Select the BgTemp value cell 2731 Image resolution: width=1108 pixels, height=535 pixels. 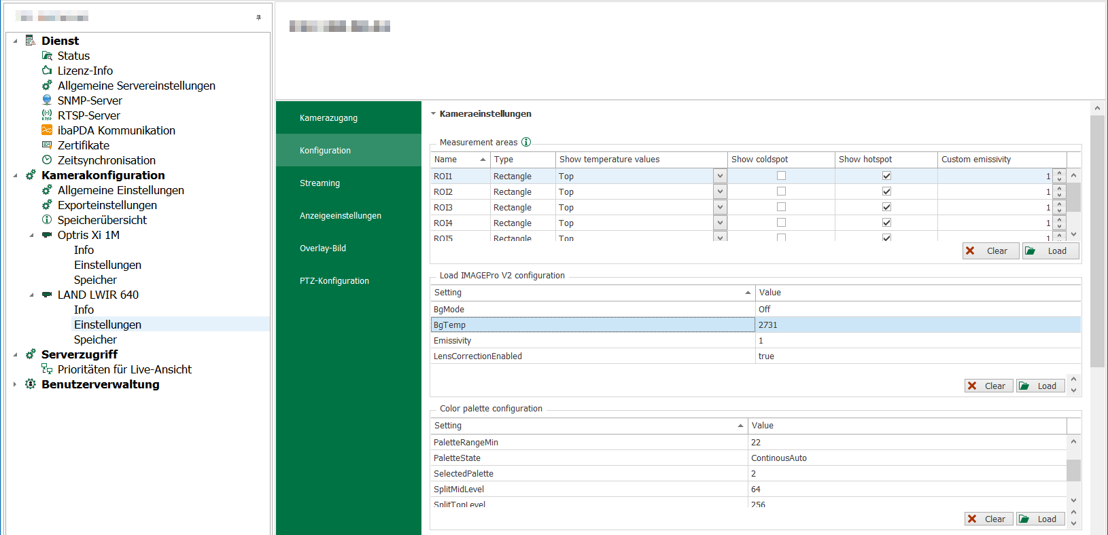pyautogui.click(x=918, y=325)
